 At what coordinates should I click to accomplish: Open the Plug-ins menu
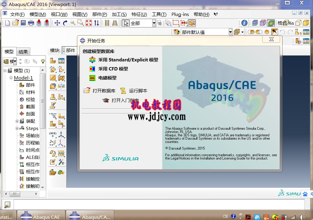(x=180, y=14)
